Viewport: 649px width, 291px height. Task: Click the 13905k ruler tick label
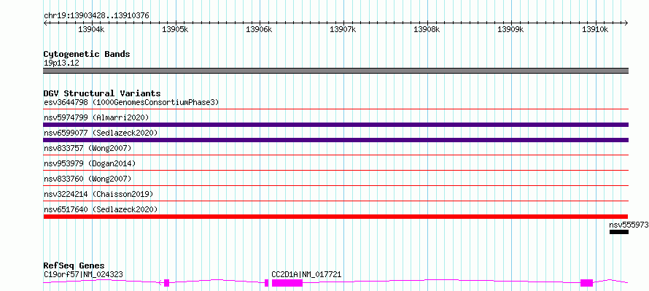[x=175, y=29]
